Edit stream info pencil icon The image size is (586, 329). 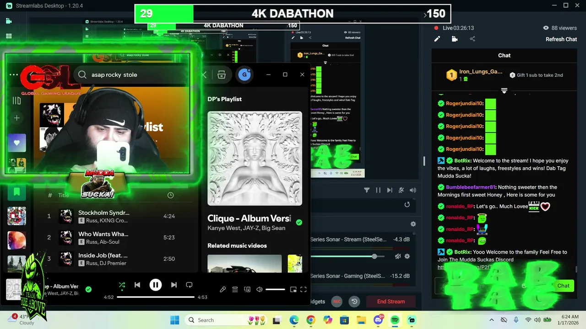click(437, 39)
